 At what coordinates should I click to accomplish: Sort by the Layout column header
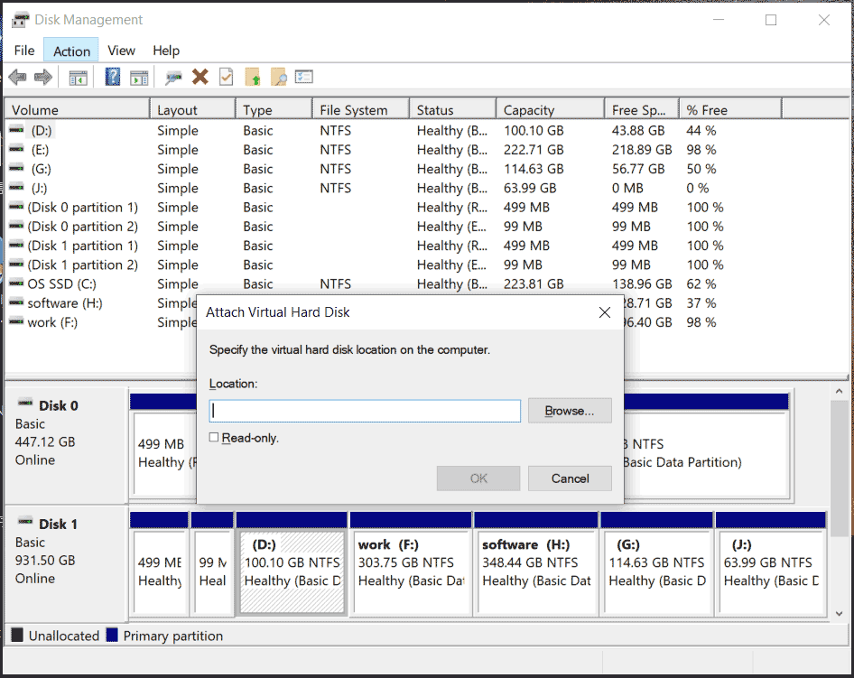193,109
